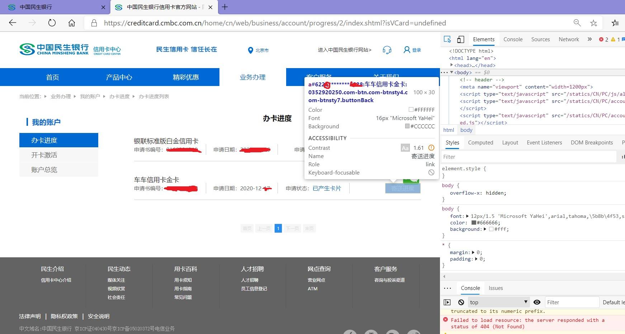
Task: Click the #fff background color swatch
Action: 491,229
